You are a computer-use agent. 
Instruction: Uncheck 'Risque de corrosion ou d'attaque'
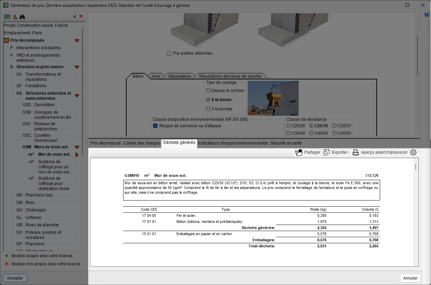click(x=155, y=126)
